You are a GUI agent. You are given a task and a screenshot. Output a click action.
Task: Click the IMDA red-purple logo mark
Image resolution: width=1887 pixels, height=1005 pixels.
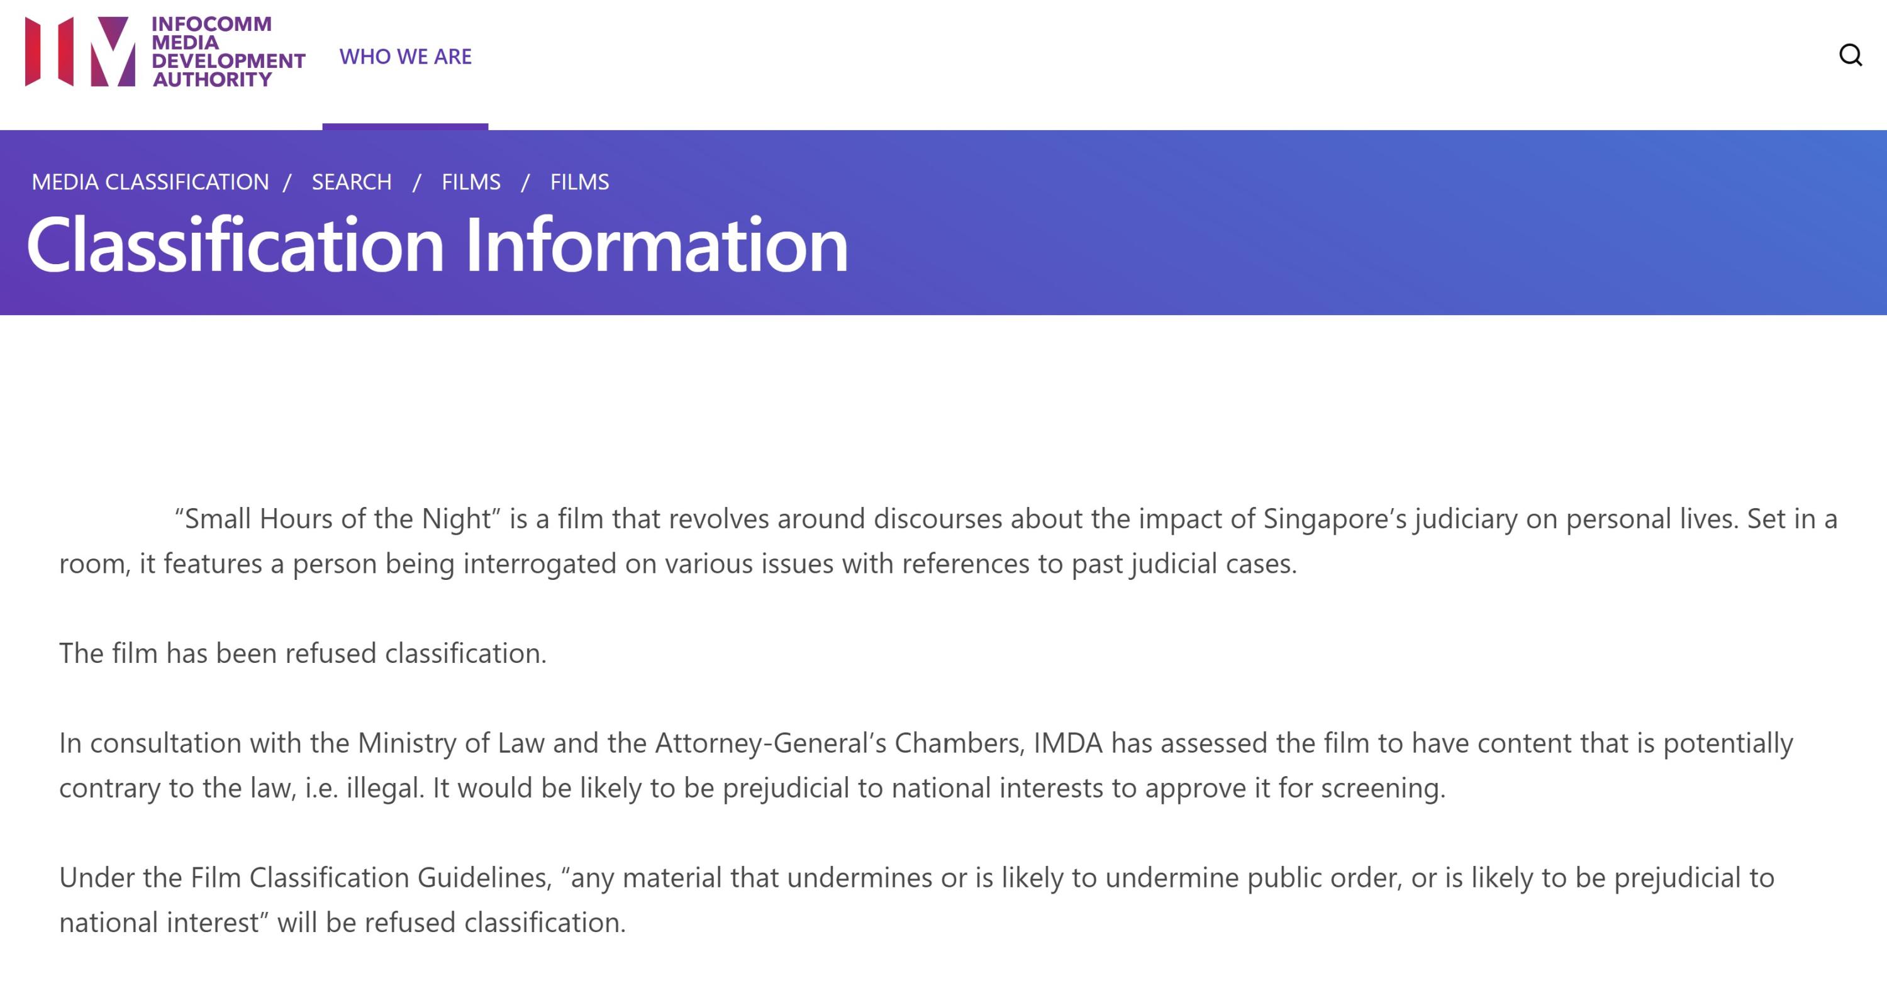(x=80, y=52)
